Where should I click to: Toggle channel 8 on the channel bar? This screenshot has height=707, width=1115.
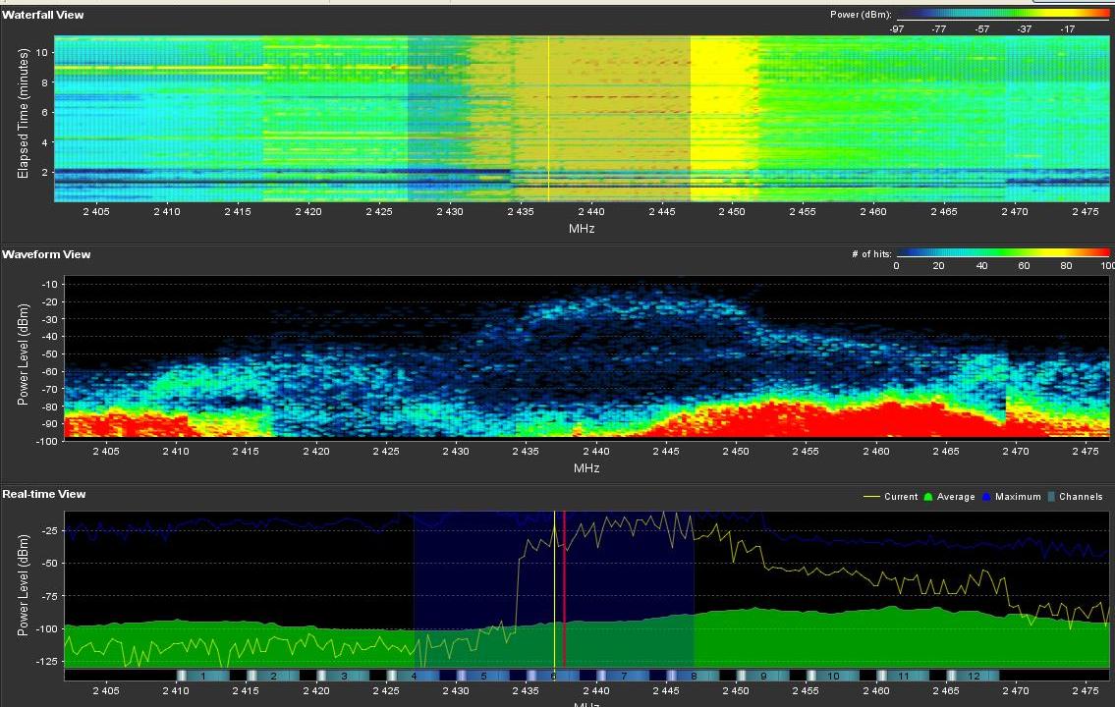click(694, 677)
